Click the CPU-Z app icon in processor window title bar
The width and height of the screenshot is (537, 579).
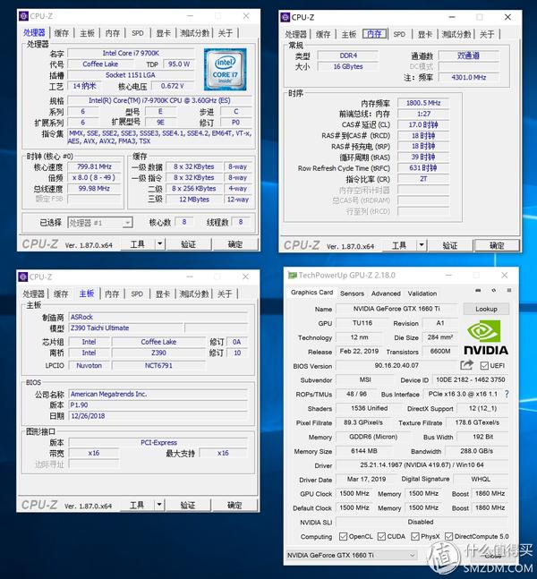(24, 16)
